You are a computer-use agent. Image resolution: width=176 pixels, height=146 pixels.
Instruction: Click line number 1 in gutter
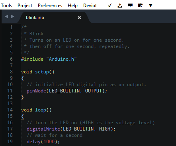pyautogui.click(x=11, y=27)
